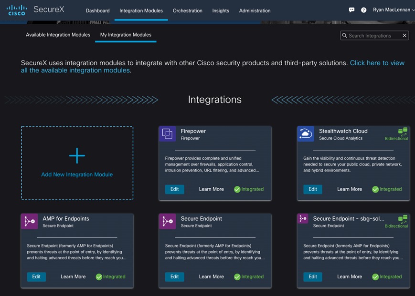Click the Integrations section heading
Image resolution: width=415 pixels, height=296 pixels.
[214, 100]
